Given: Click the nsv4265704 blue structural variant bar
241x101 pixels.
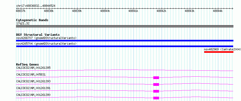Looking at the screenshot, I should [x=125, y=46].
